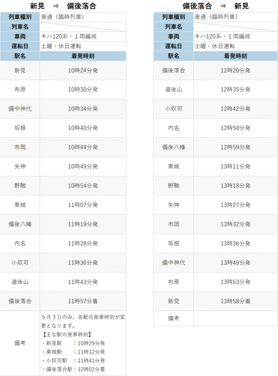Click the 10時34分発 time cell
This screenshot has width=278, height=376.
pyautogui.click(x=83, y=109)
